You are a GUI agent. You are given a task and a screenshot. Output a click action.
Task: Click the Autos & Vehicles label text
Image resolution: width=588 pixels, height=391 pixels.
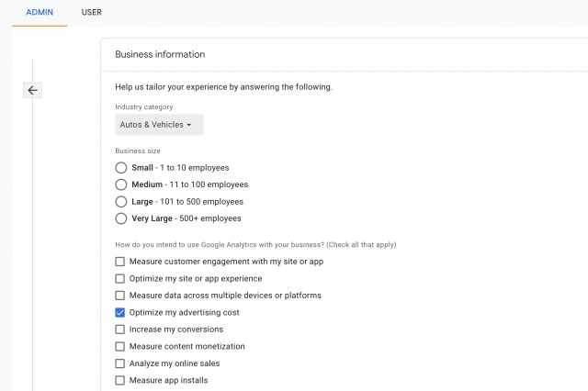(152, 125)
